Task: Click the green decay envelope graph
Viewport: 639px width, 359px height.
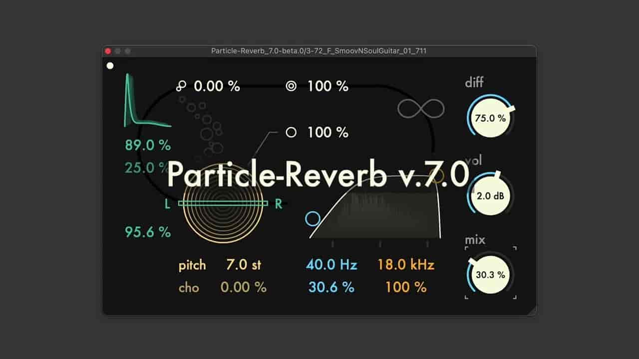Action: click(148, 100)
